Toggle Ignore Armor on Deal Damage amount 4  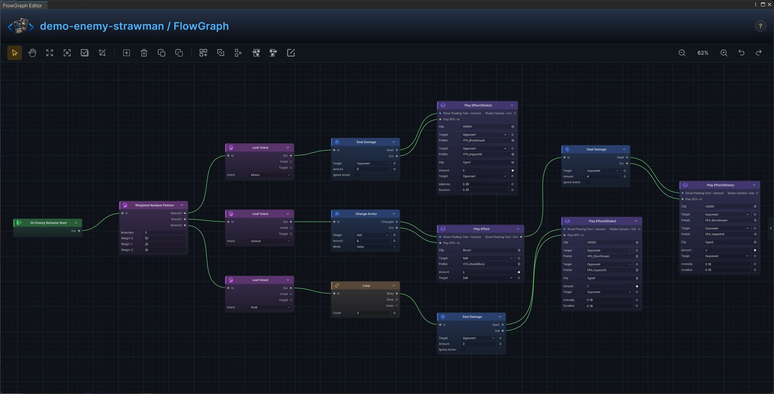coord(588,182)
